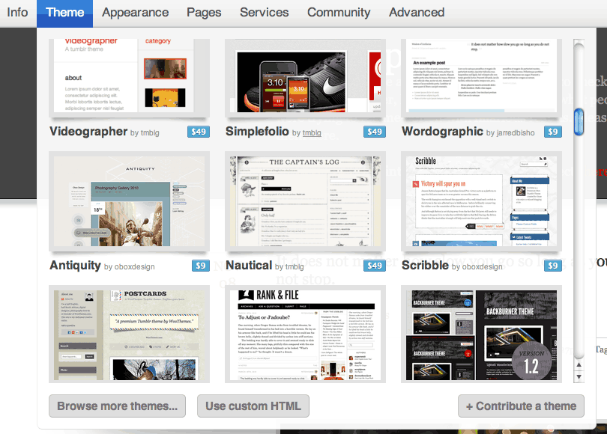
Task: Click the $9 price badge for Antiquity
Action: tap(200, 266)
